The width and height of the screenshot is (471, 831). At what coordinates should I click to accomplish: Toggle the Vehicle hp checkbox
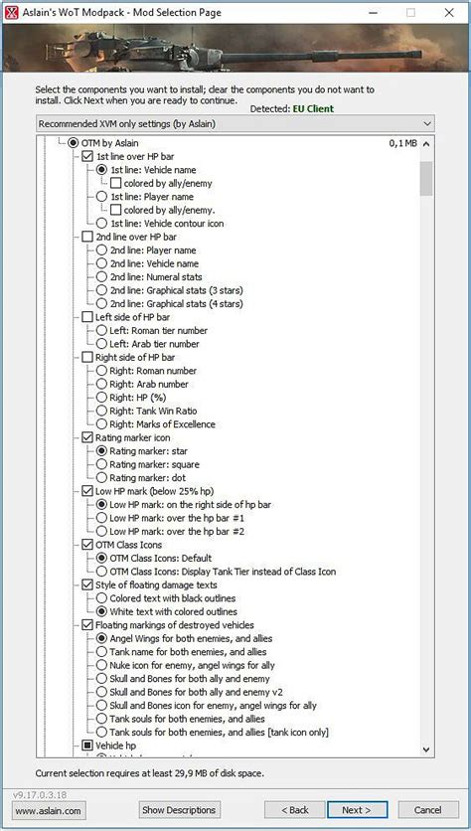click(87, 746)
